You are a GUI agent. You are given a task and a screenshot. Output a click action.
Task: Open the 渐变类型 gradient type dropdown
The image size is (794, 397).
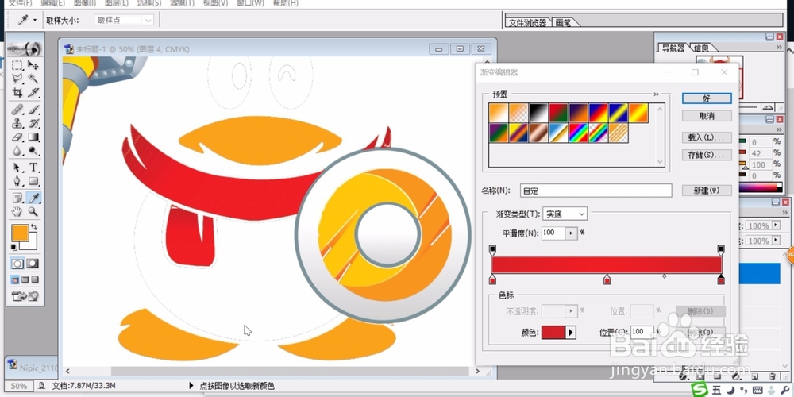click(565, 214)
